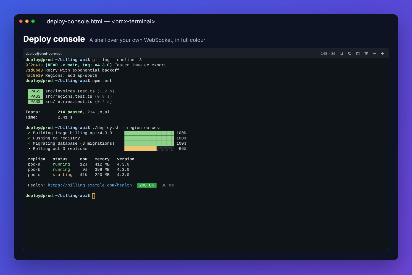Image resolution: width=412 pixels, height=275 pixels.
Task: Paste from clipboard using the clipboard icon
Action: tap(358, 53)
